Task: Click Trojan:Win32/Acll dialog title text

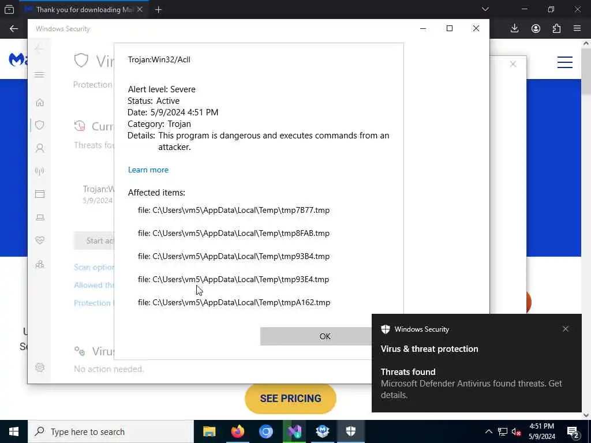Action: pos(159,59)
